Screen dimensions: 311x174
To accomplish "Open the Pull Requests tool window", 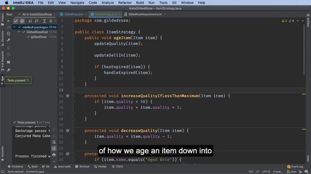I will click(x=2, y=61).
